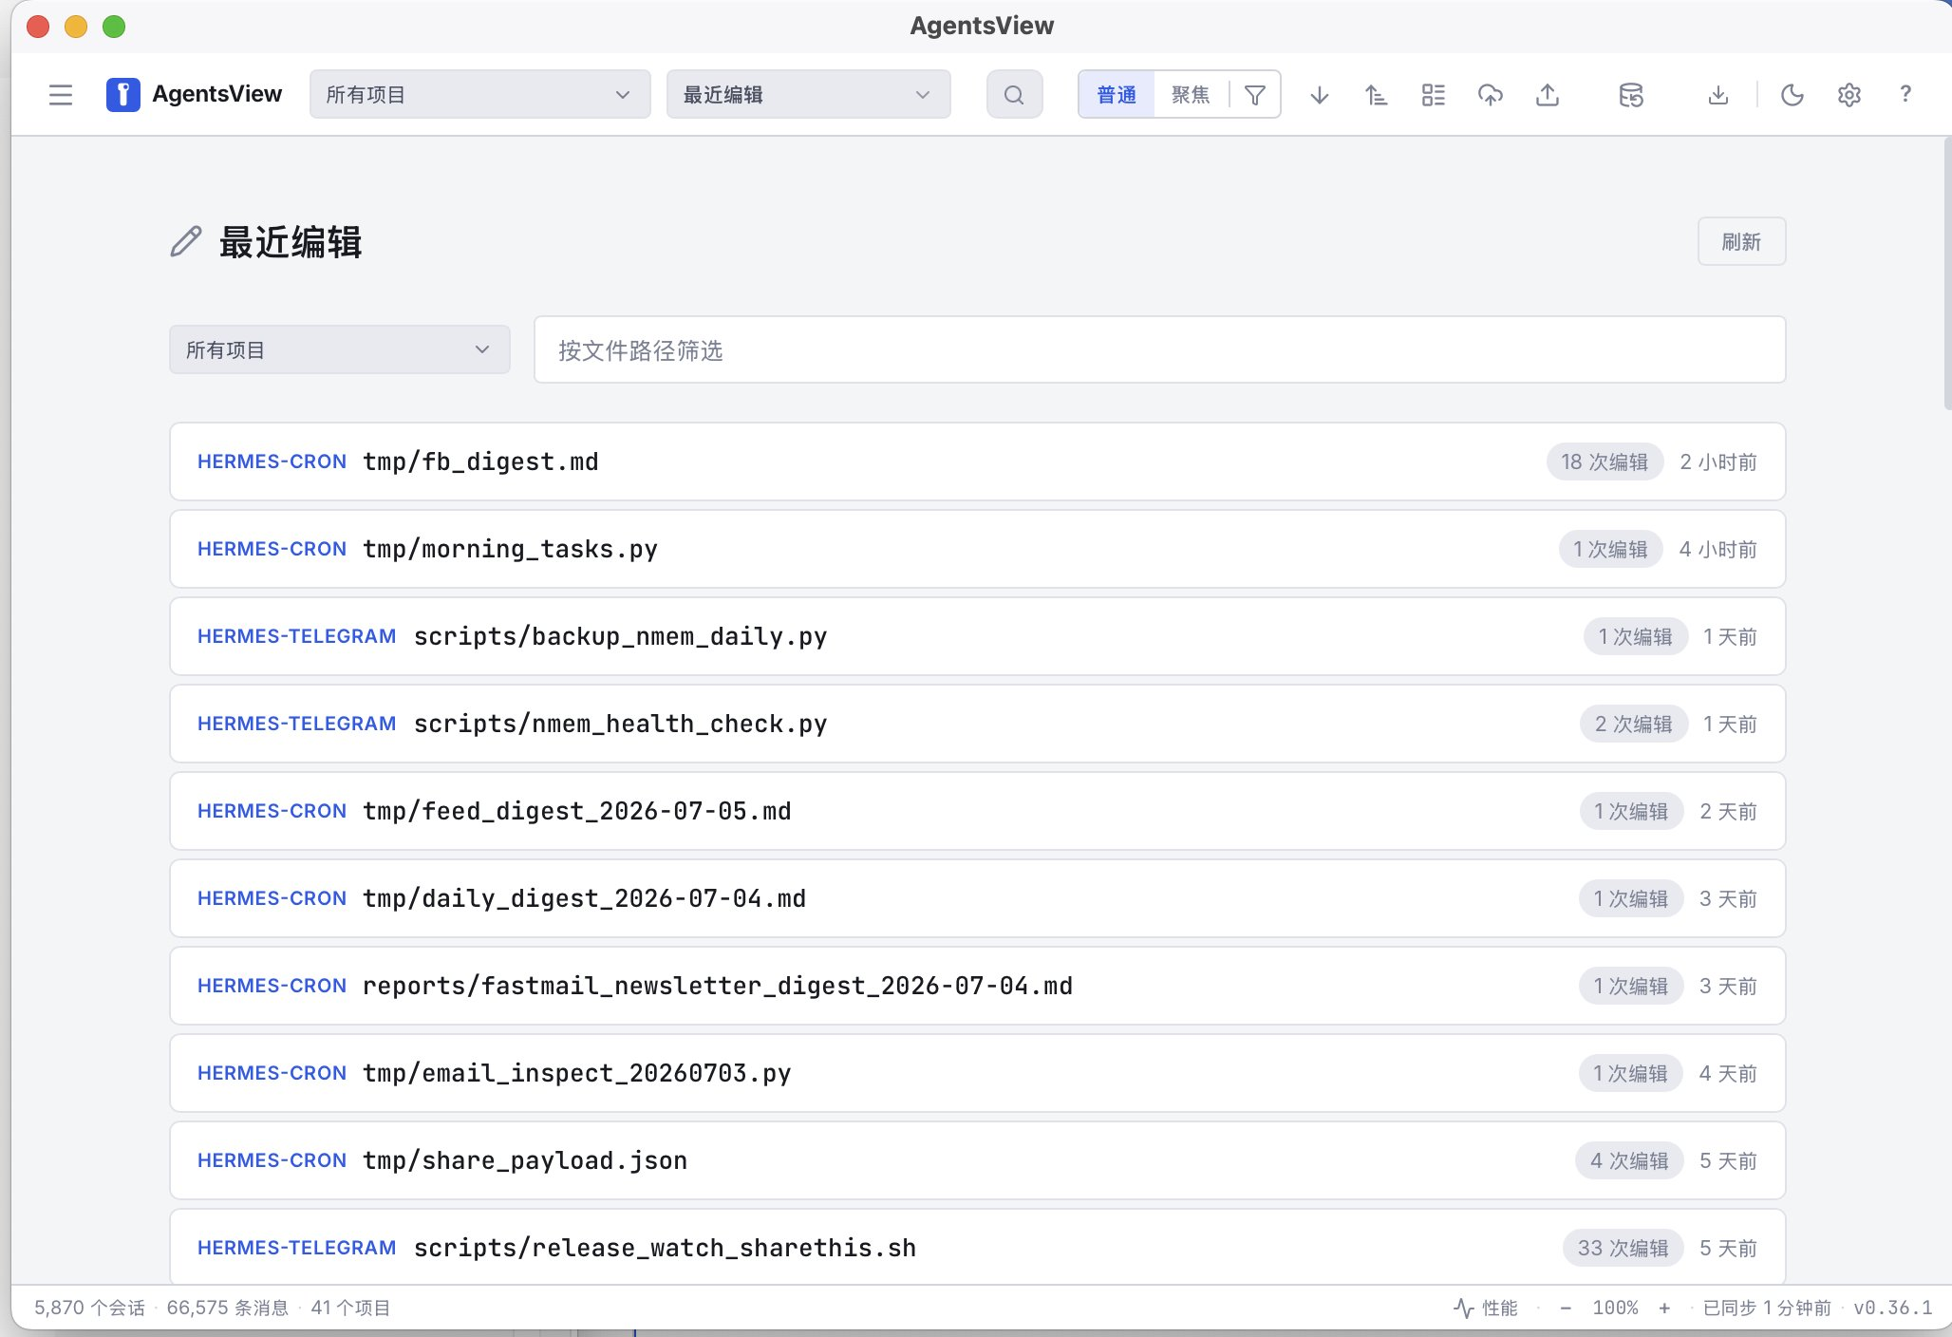
Task: Click the vertical scrollbar thumb
Action: coord(1947,273)
